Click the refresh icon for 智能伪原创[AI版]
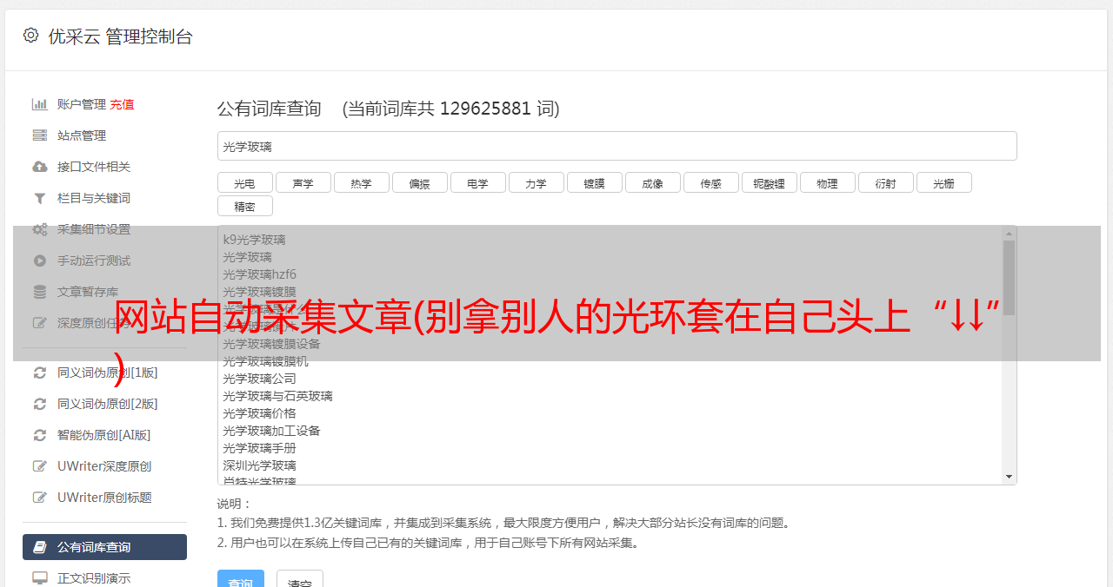This screenshot has height=587, width=1113. click(40, 435)
